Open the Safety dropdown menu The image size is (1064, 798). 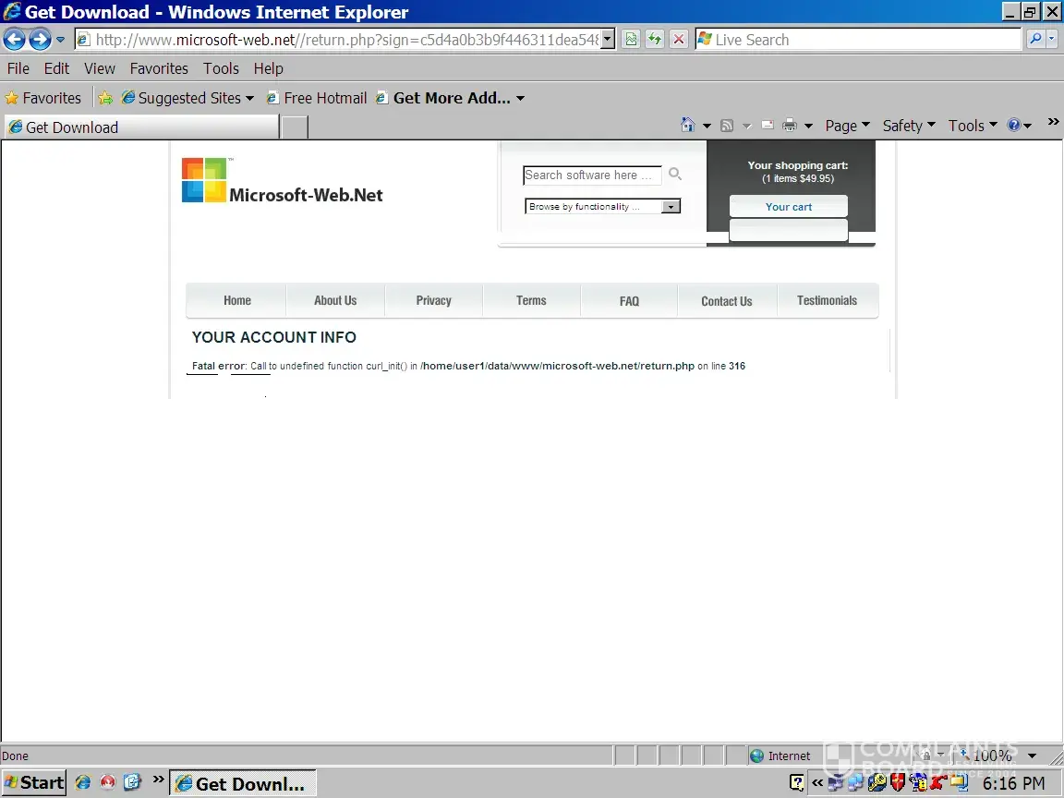point(908,126)
